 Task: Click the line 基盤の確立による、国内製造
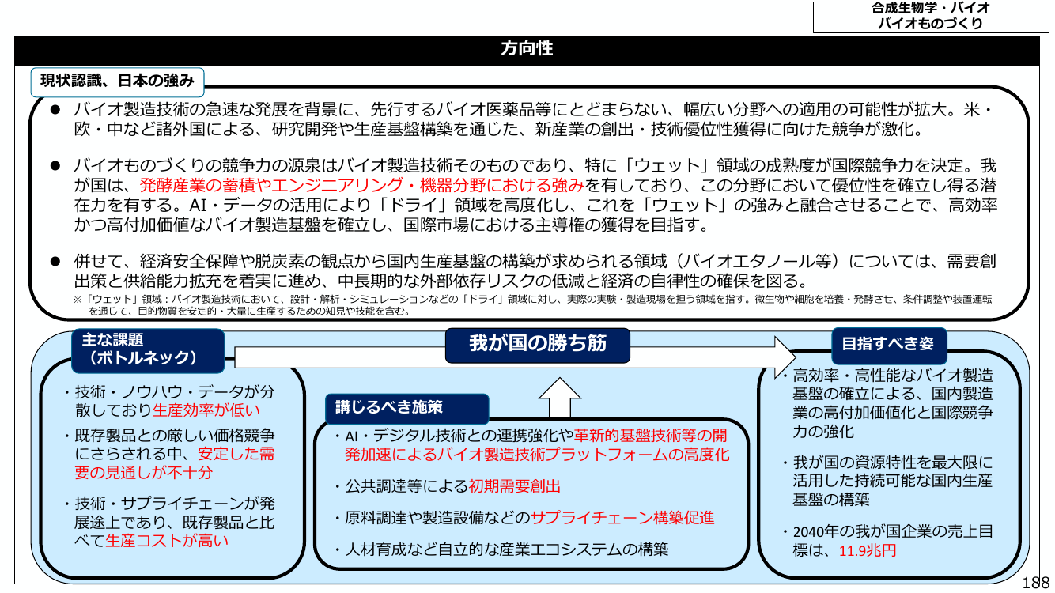(893, 394)
